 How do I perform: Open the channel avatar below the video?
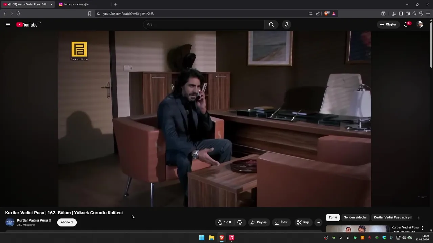10,222
